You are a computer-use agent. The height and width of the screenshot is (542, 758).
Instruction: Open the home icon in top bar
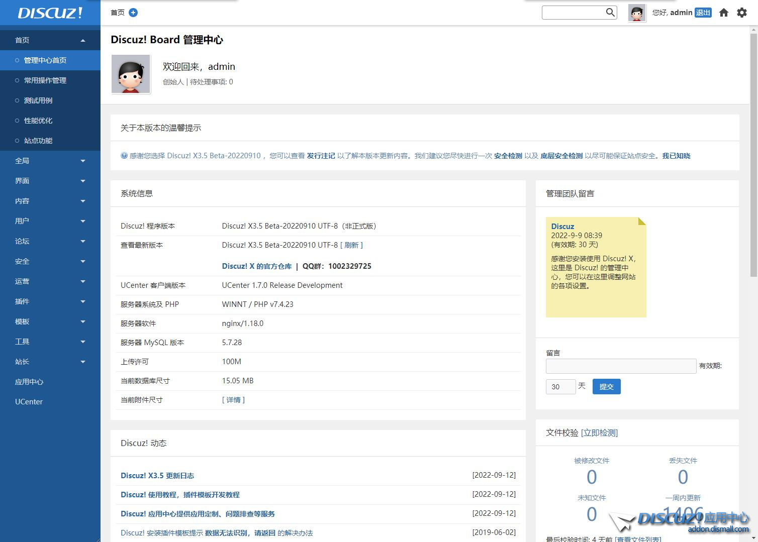724,13
